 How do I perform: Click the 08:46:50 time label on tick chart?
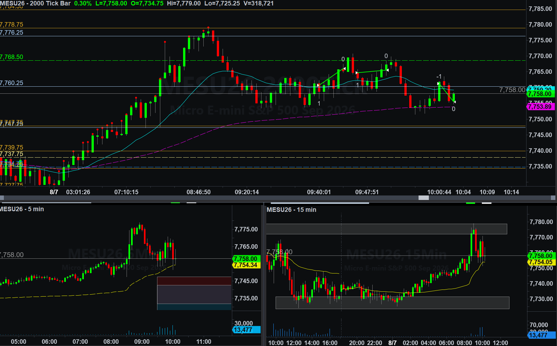click(x=199, y=192)
